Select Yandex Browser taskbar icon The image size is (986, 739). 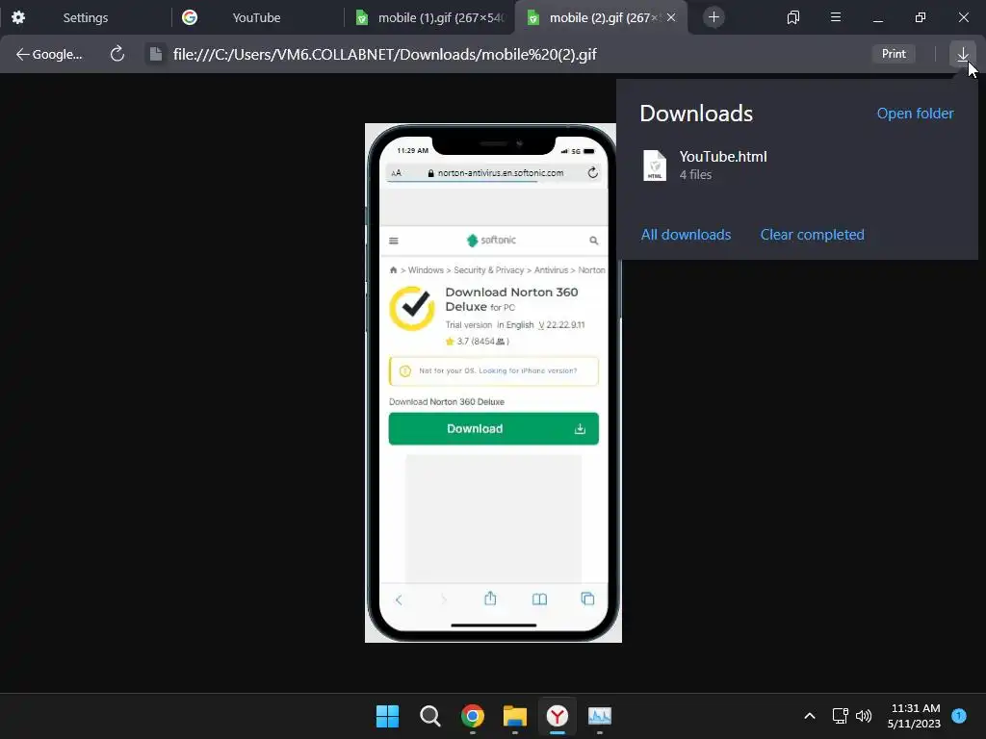click(x=558, y=716)
